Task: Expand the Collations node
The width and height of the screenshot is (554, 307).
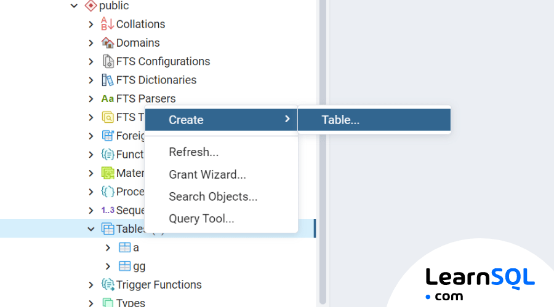Action: click(x=91, y=25)
